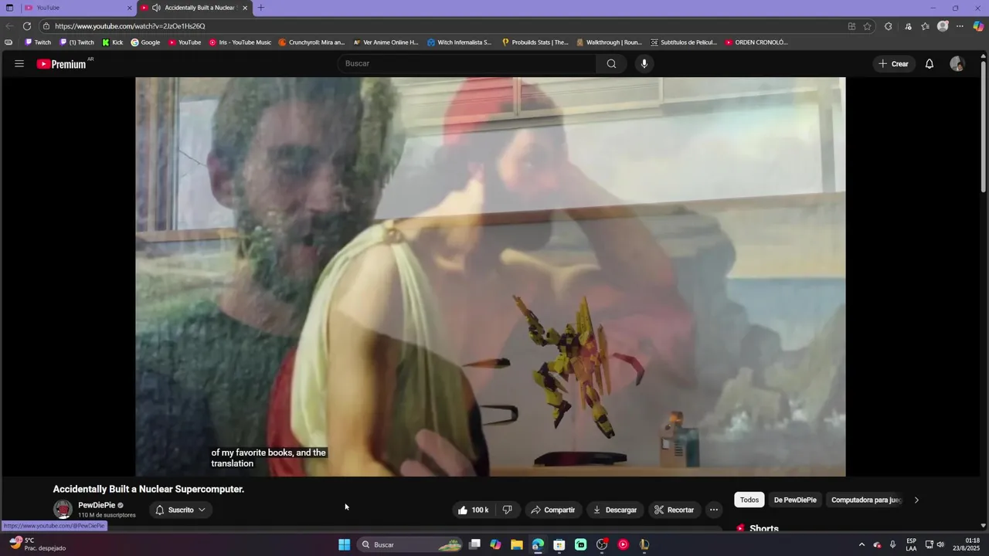Open ORDEN CRONOLÓ... bookmark

click(x=756, y=42)
